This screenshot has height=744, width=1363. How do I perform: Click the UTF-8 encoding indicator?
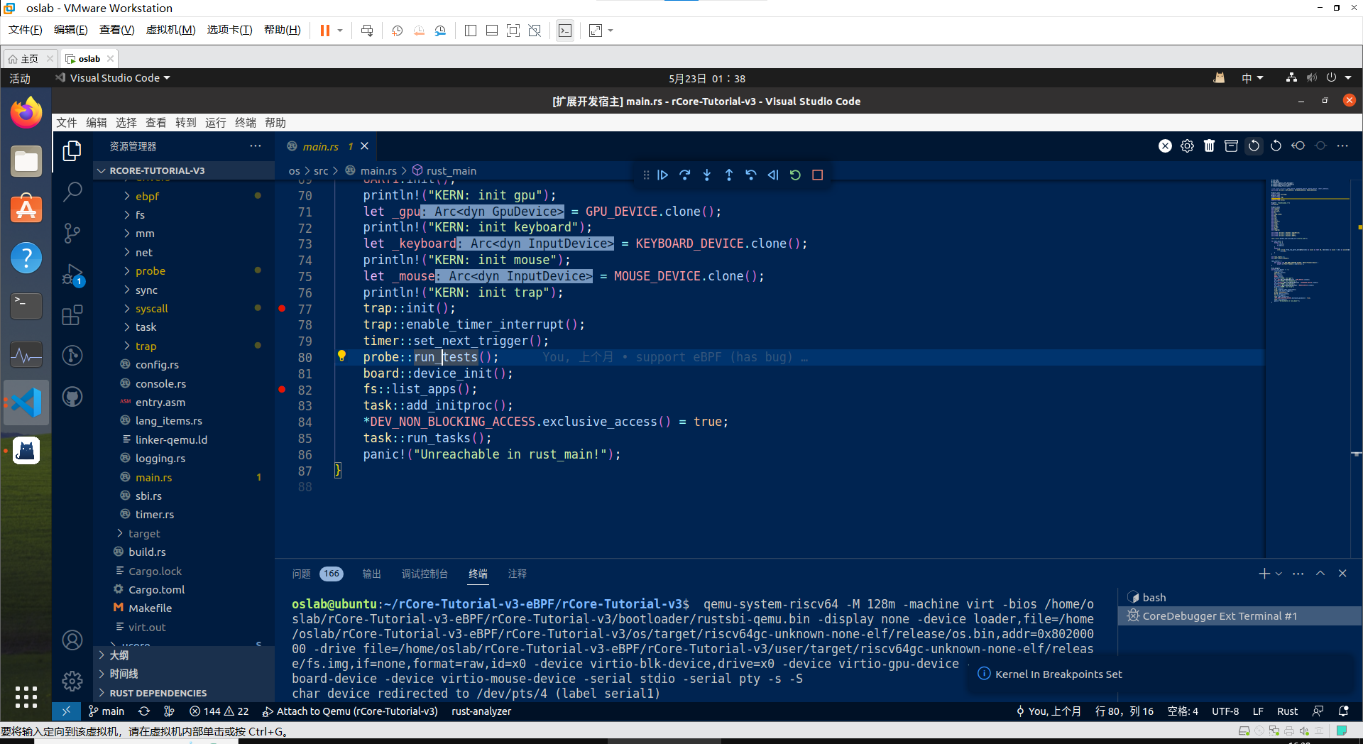pos(1225,711)
